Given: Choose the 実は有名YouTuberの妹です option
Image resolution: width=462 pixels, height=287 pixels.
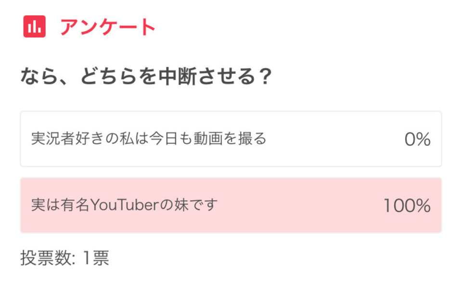Looking at the screenshot, I should pyautogui.click(x=231, y=205).
